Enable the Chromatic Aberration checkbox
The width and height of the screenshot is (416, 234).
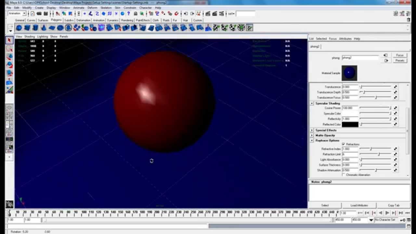tap(344, 175)
